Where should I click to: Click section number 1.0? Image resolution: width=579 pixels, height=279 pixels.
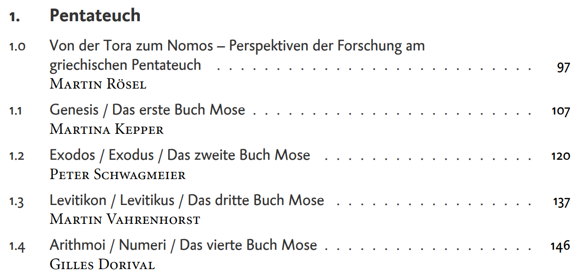coord(17,47)
